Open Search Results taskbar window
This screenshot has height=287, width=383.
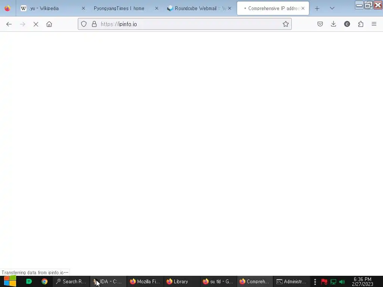coord(71,281)
